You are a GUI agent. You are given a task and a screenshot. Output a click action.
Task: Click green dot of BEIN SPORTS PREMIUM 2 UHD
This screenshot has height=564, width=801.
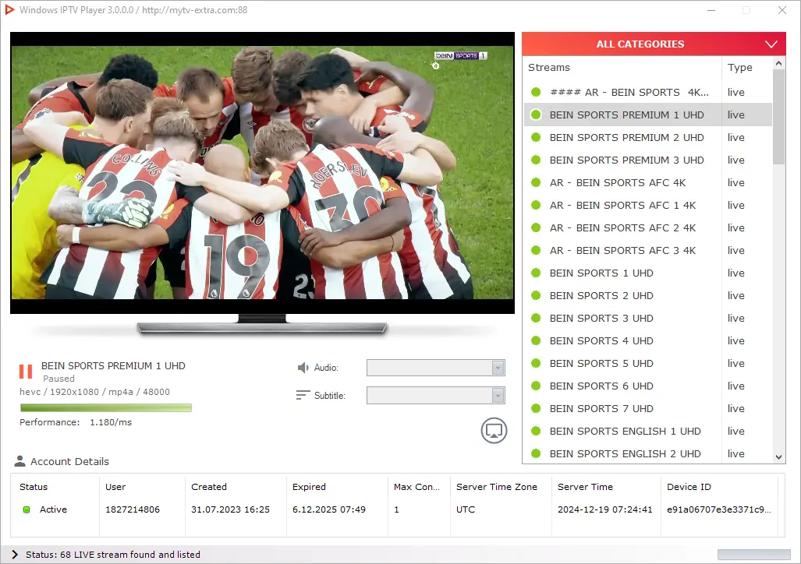(536, 137)
